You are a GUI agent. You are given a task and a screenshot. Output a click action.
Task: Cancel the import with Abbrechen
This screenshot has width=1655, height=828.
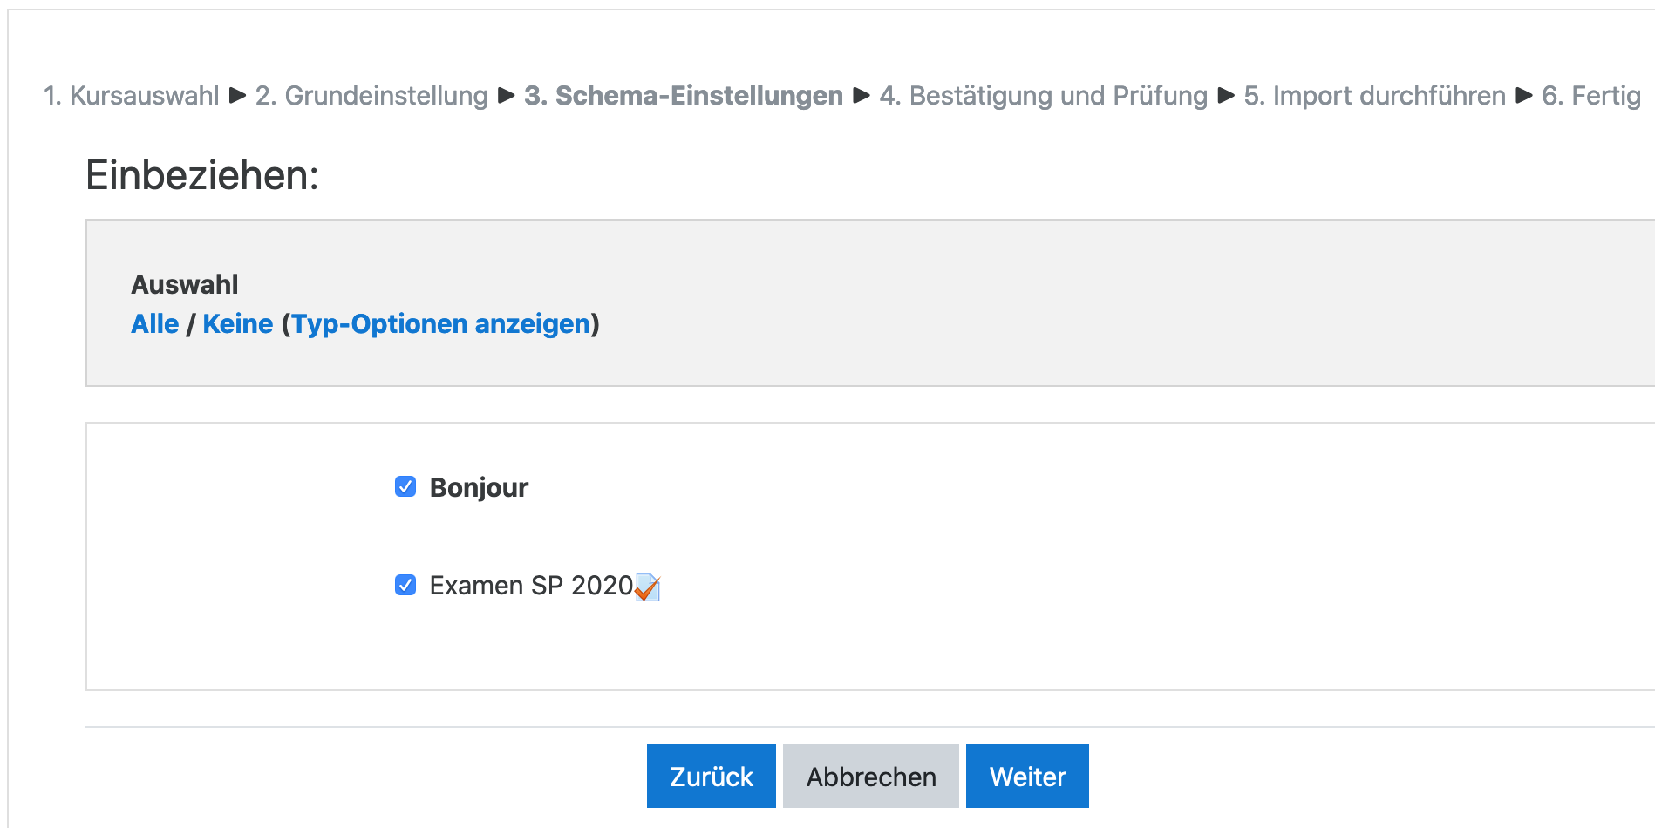click(x=870, y=776)
